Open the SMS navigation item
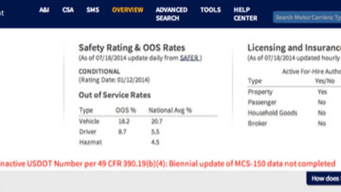 [93, 10]
